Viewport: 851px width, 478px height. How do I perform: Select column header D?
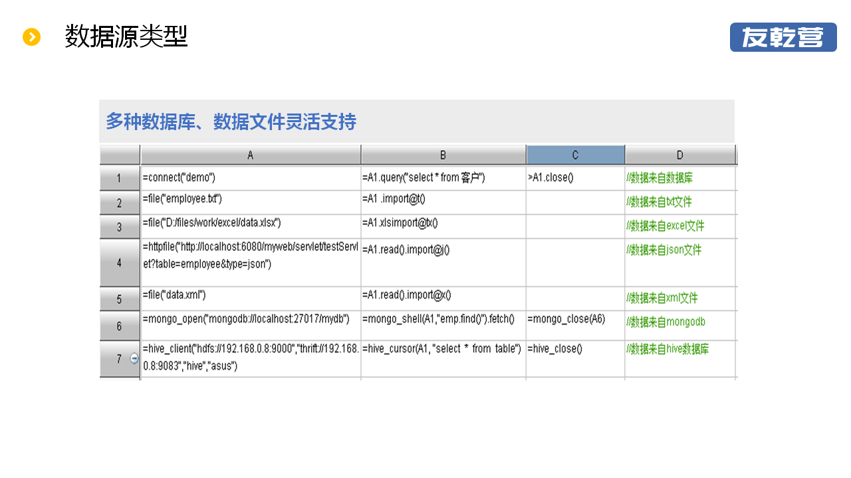pos(680,155)
